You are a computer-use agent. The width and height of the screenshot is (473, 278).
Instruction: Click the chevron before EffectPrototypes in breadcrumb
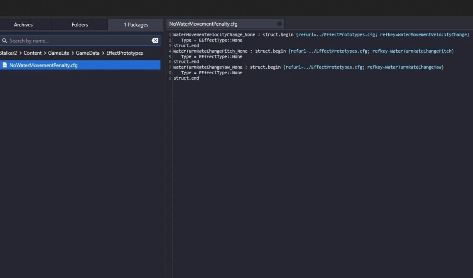pos(103,53)
